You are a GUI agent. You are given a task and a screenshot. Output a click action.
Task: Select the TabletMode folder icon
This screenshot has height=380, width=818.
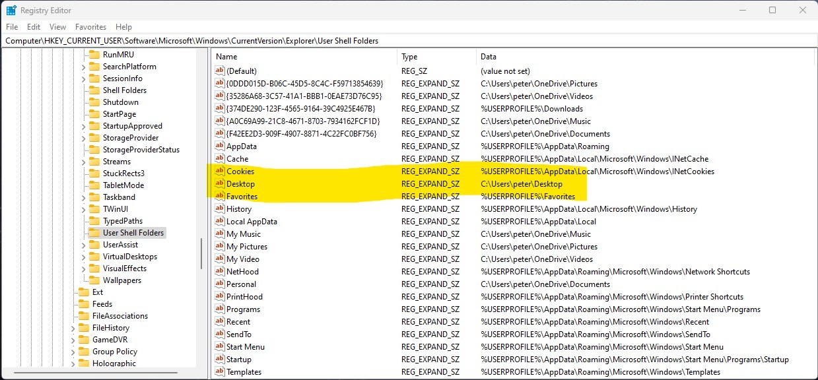(x=94, y=185)
